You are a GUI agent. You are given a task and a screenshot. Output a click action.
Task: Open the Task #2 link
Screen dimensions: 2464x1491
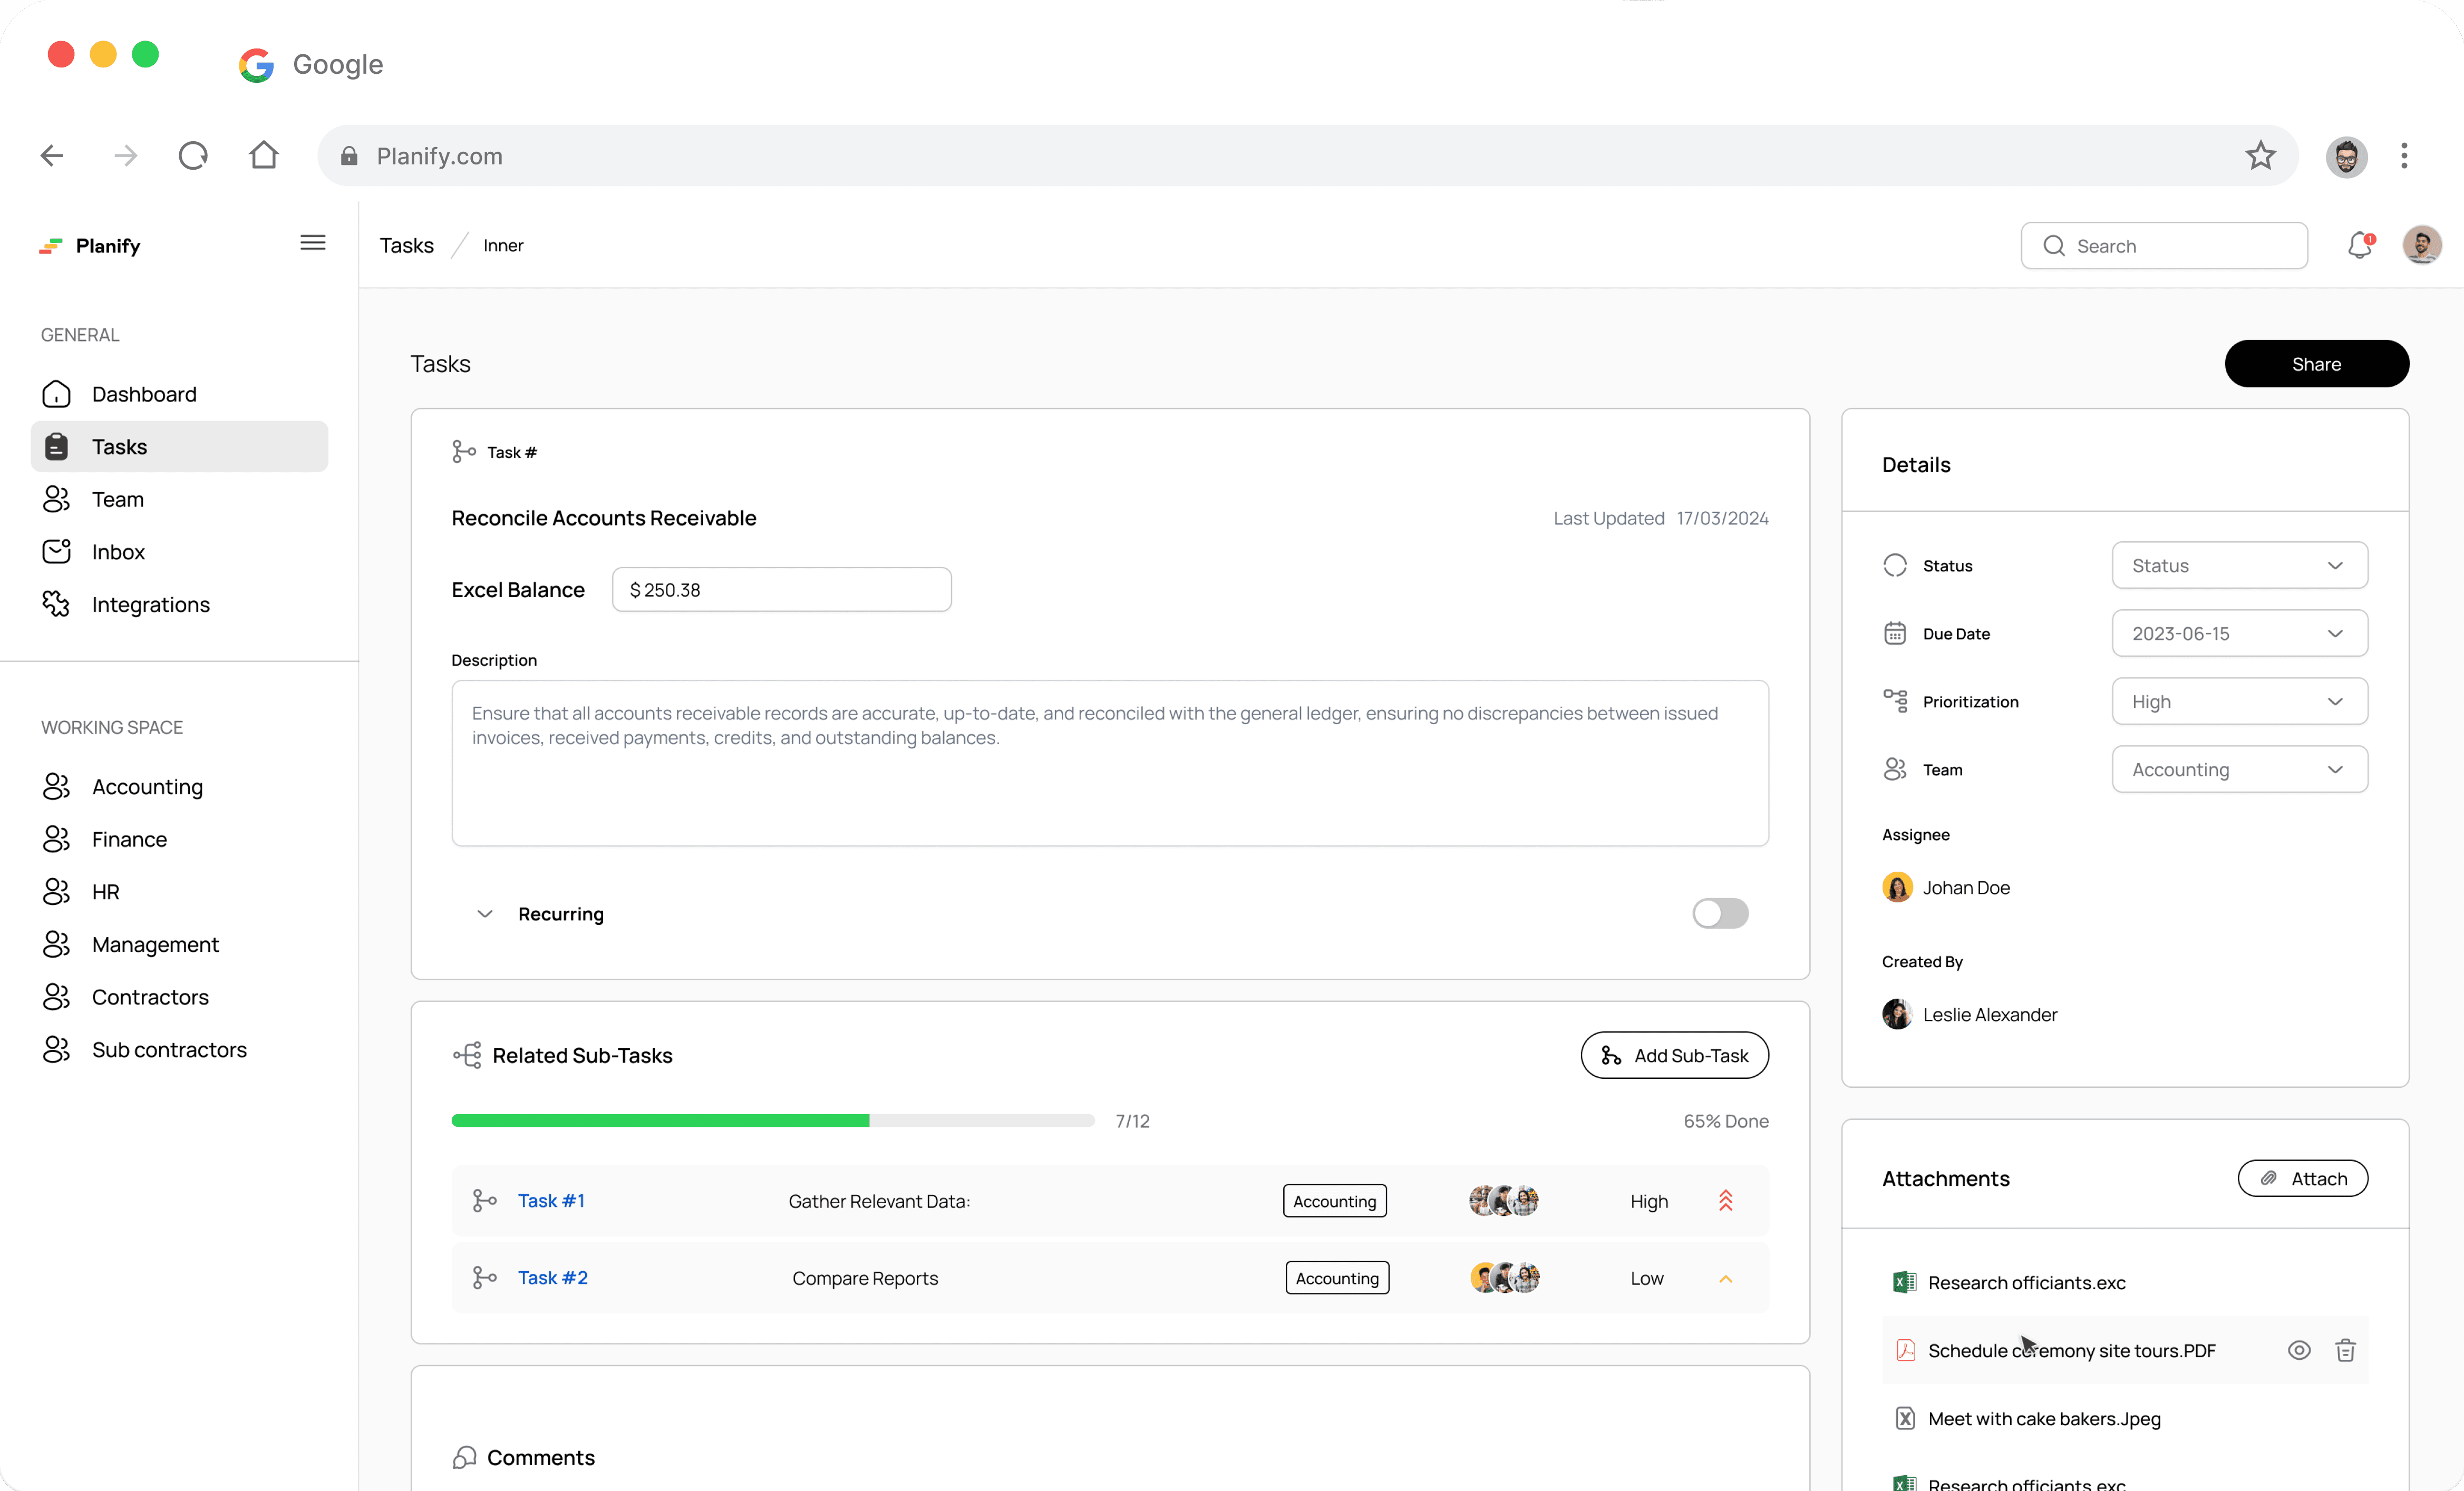pos(552,1277)
